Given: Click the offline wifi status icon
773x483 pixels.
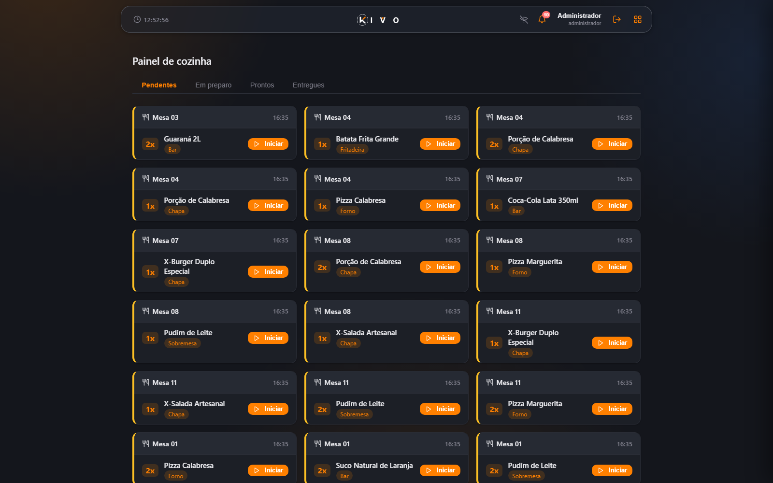Looking at the screenshot, I should pos(524,19).
